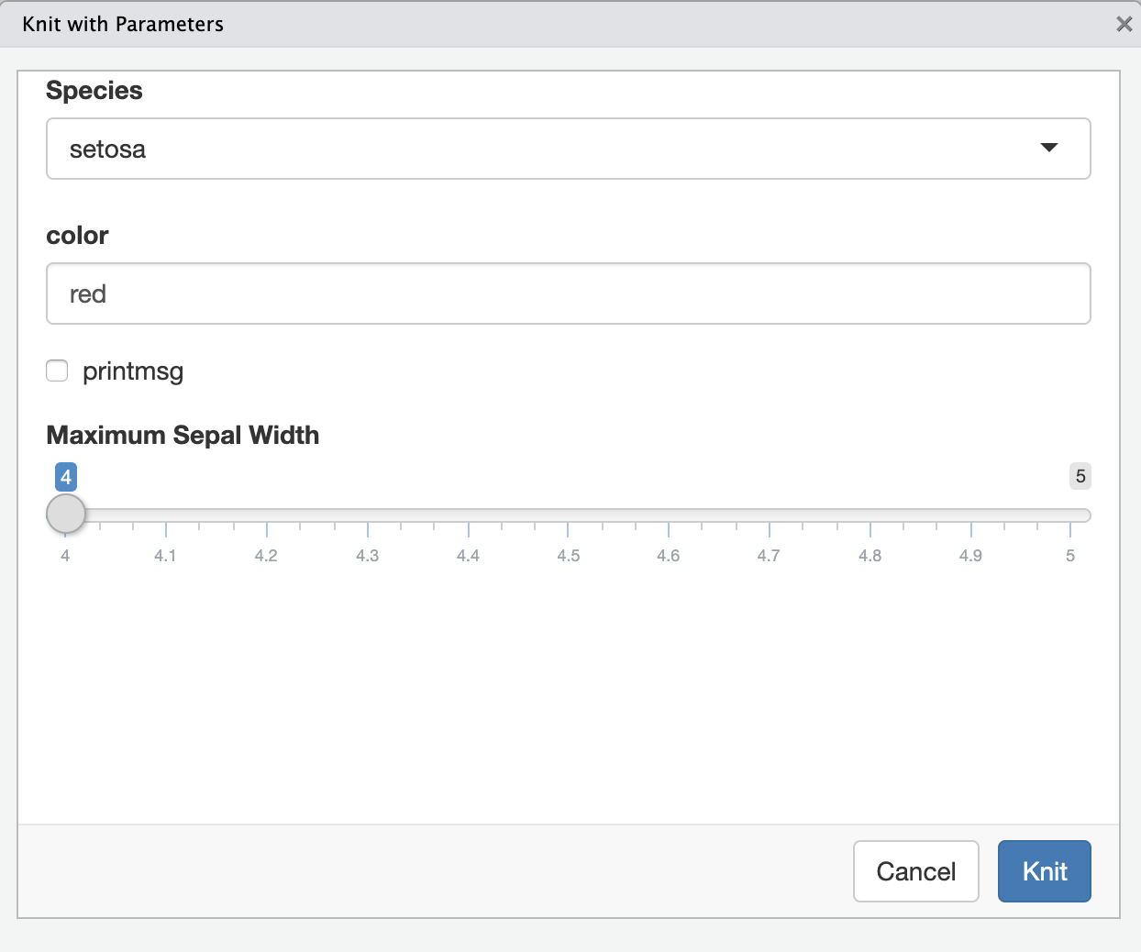The height and width of the screenshot is (952, 1141).
Task: Click the 4.8 slider tick label
Action: coord(870,556)
